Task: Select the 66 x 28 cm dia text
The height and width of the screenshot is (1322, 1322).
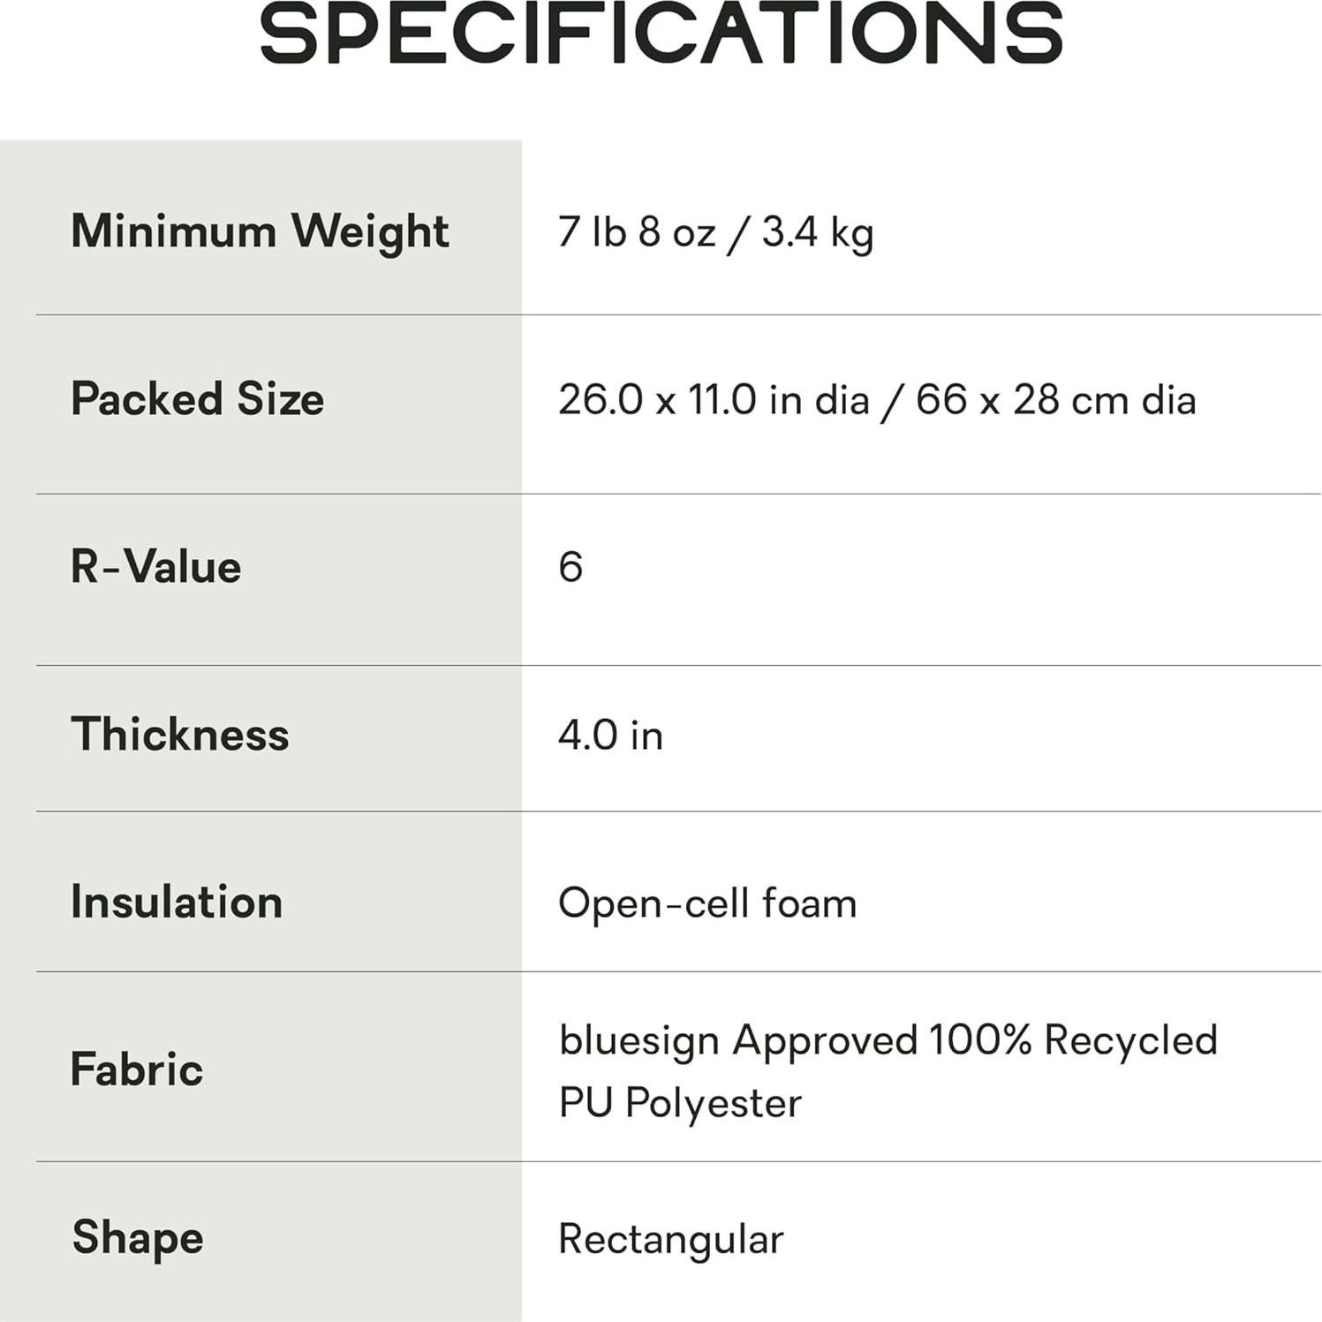Action: [1055, 399]
